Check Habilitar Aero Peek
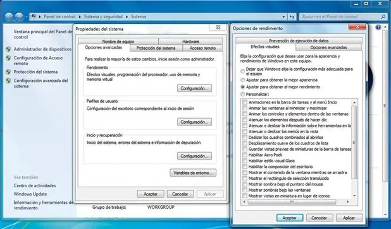Image resolution: width=391 pixels, height=229 pixels. pos(245,155)
